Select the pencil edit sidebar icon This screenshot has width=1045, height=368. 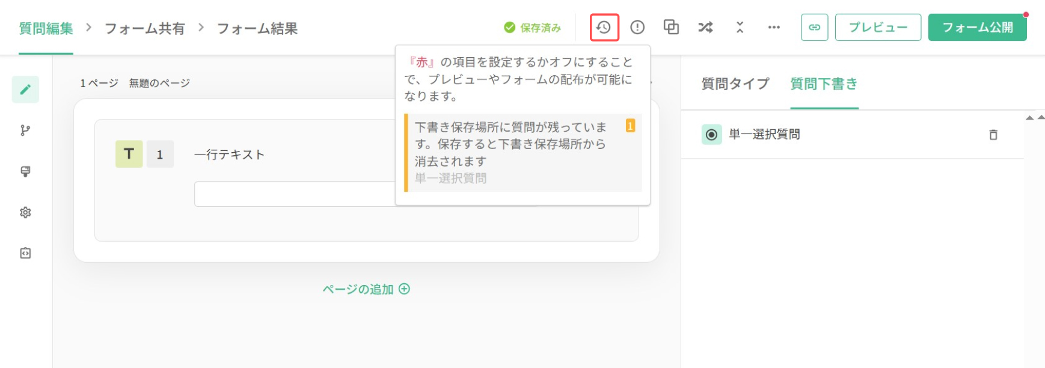click(25, 90)
